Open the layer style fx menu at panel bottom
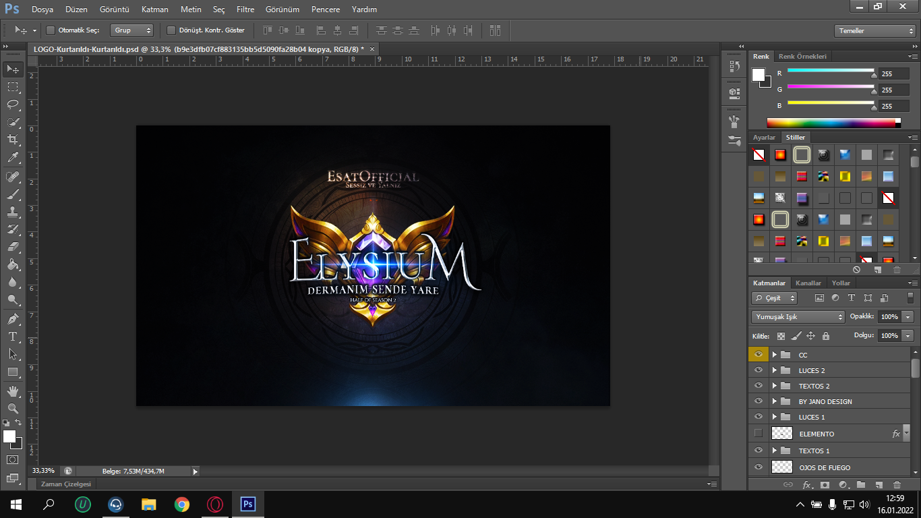The image size is (921, 518). [807, 484]
